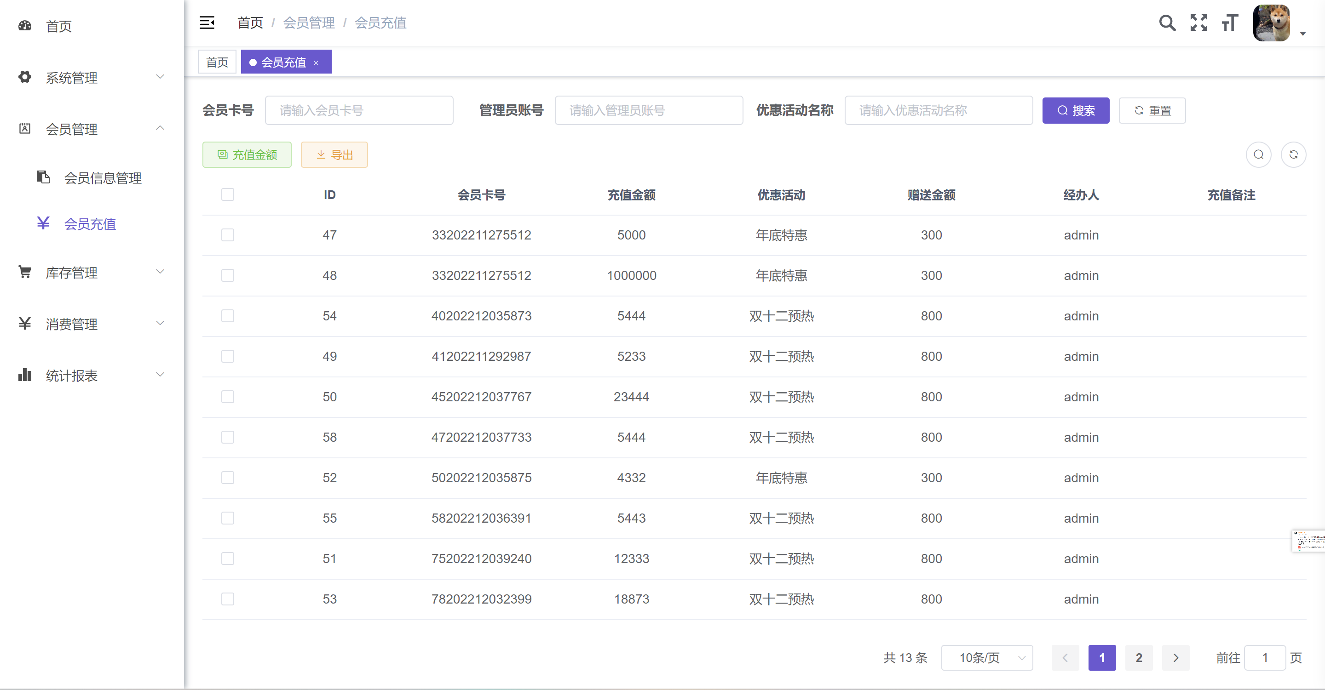Tick the select-all header checkbox
This screenshot has width=1325, height=690.
point(227,194)
